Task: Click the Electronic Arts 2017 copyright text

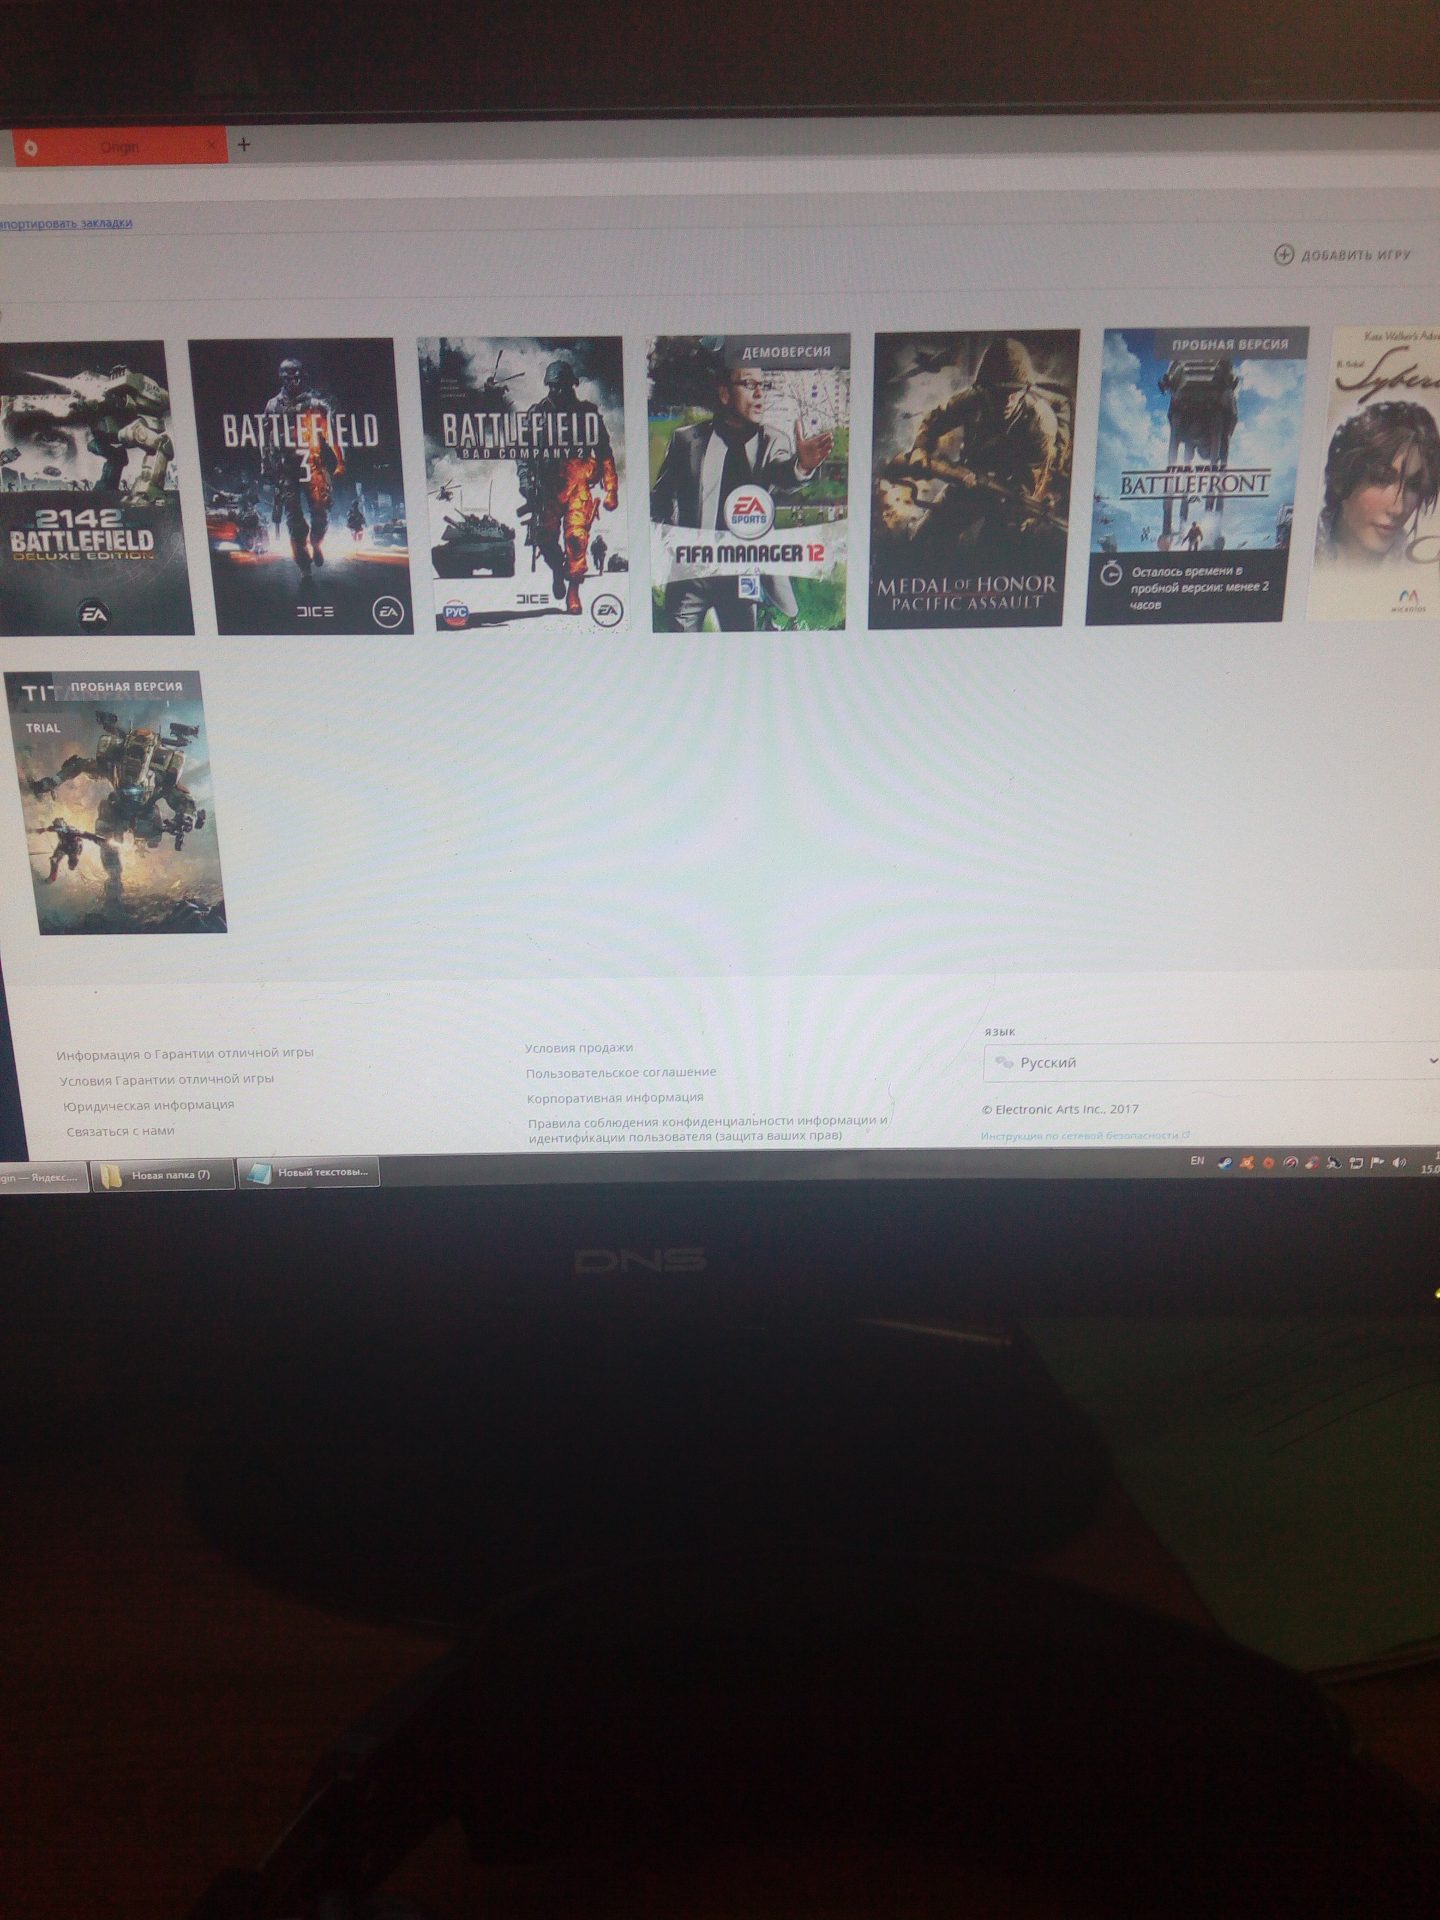Action: 1060,1109
